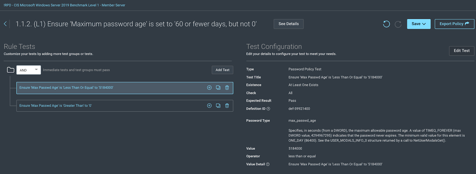Screen dimensions: 476x174
Task: Show help for Value Detail
Action: coord(268,164)
